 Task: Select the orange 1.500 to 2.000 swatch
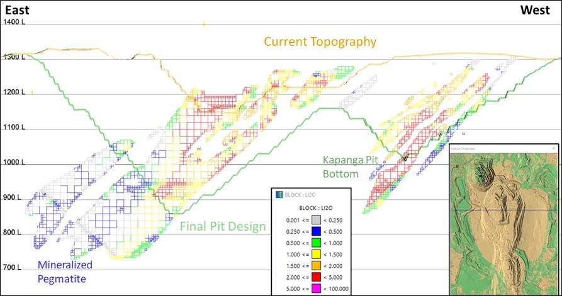click(316, 266)
